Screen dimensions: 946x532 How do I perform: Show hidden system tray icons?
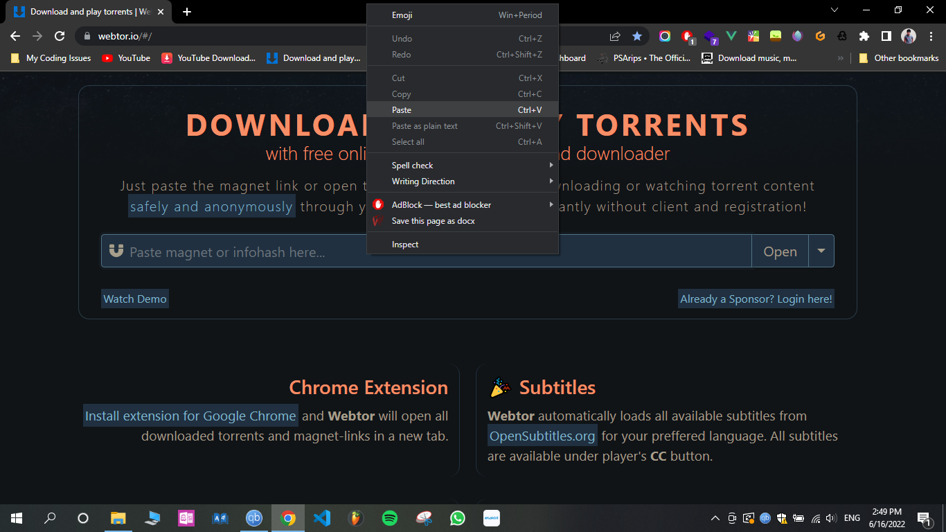715,518
